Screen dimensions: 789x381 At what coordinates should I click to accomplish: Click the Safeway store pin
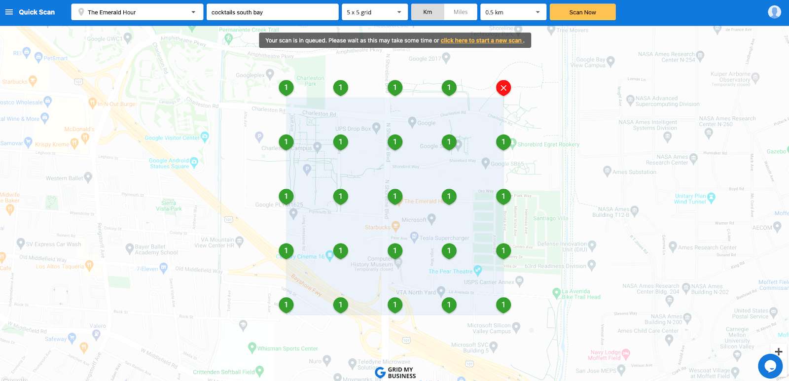point(72,338)
